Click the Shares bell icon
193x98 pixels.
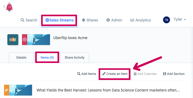[x=83, y=20]
